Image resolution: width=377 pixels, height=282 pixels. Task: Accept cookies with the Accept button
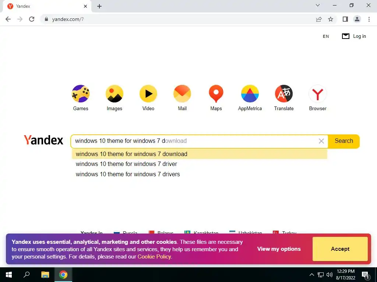[340, 249]
